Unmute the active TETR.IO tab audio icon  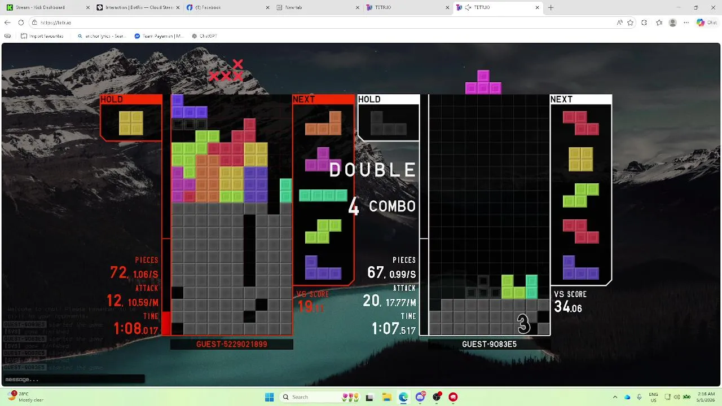click(x=468, y=7)
